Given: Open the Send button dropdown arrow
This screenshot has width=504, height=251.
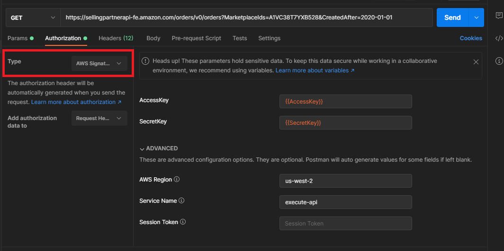Looking at the screenshot, I should 476,17.
